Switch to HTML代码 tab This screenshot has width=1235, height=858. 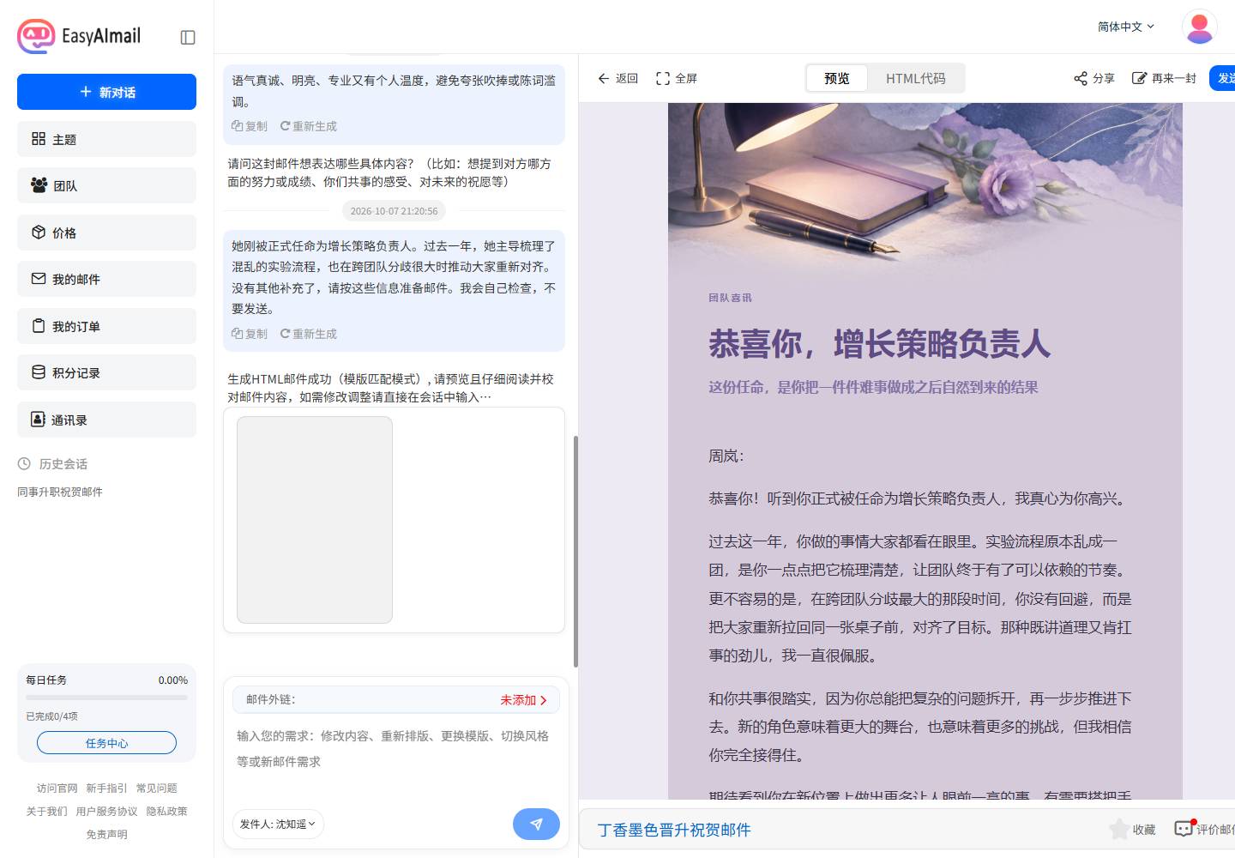(x=915, y=78)
